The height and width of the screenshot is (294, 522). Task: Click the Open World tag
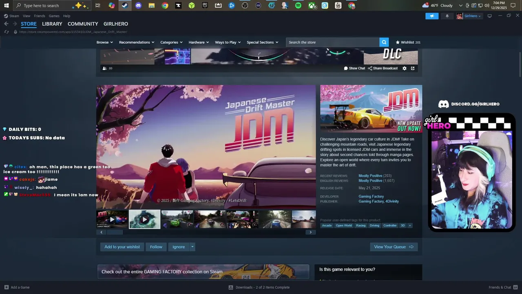[344, 225]
